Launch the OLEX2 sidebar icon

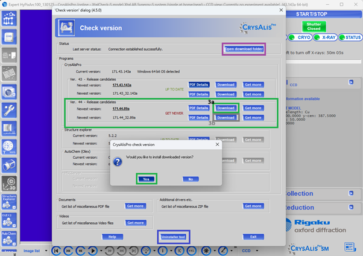(x=9, y=220)
